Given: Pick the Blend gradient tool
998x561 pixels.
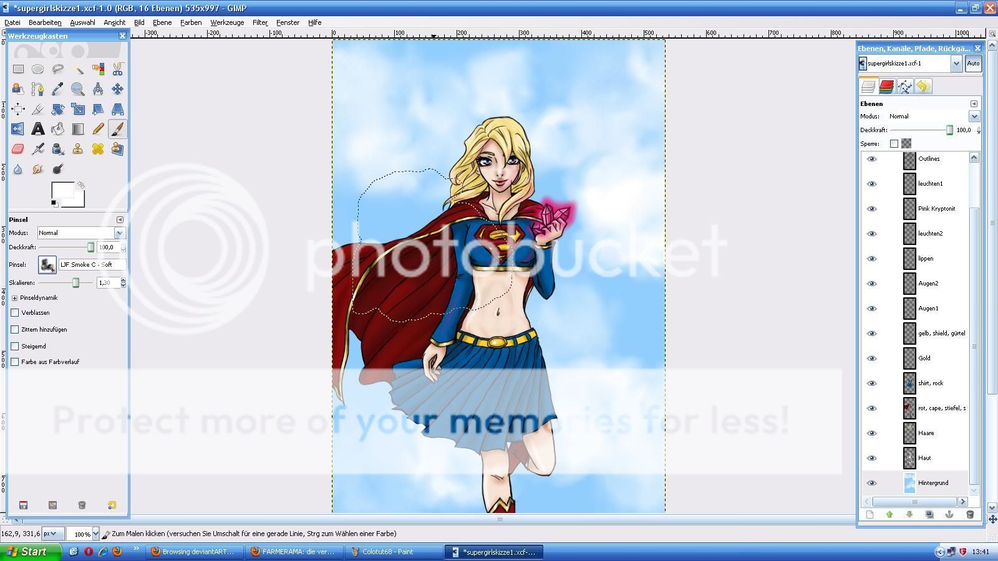Looking at the screenshot, I should click(x=77, y=129).
